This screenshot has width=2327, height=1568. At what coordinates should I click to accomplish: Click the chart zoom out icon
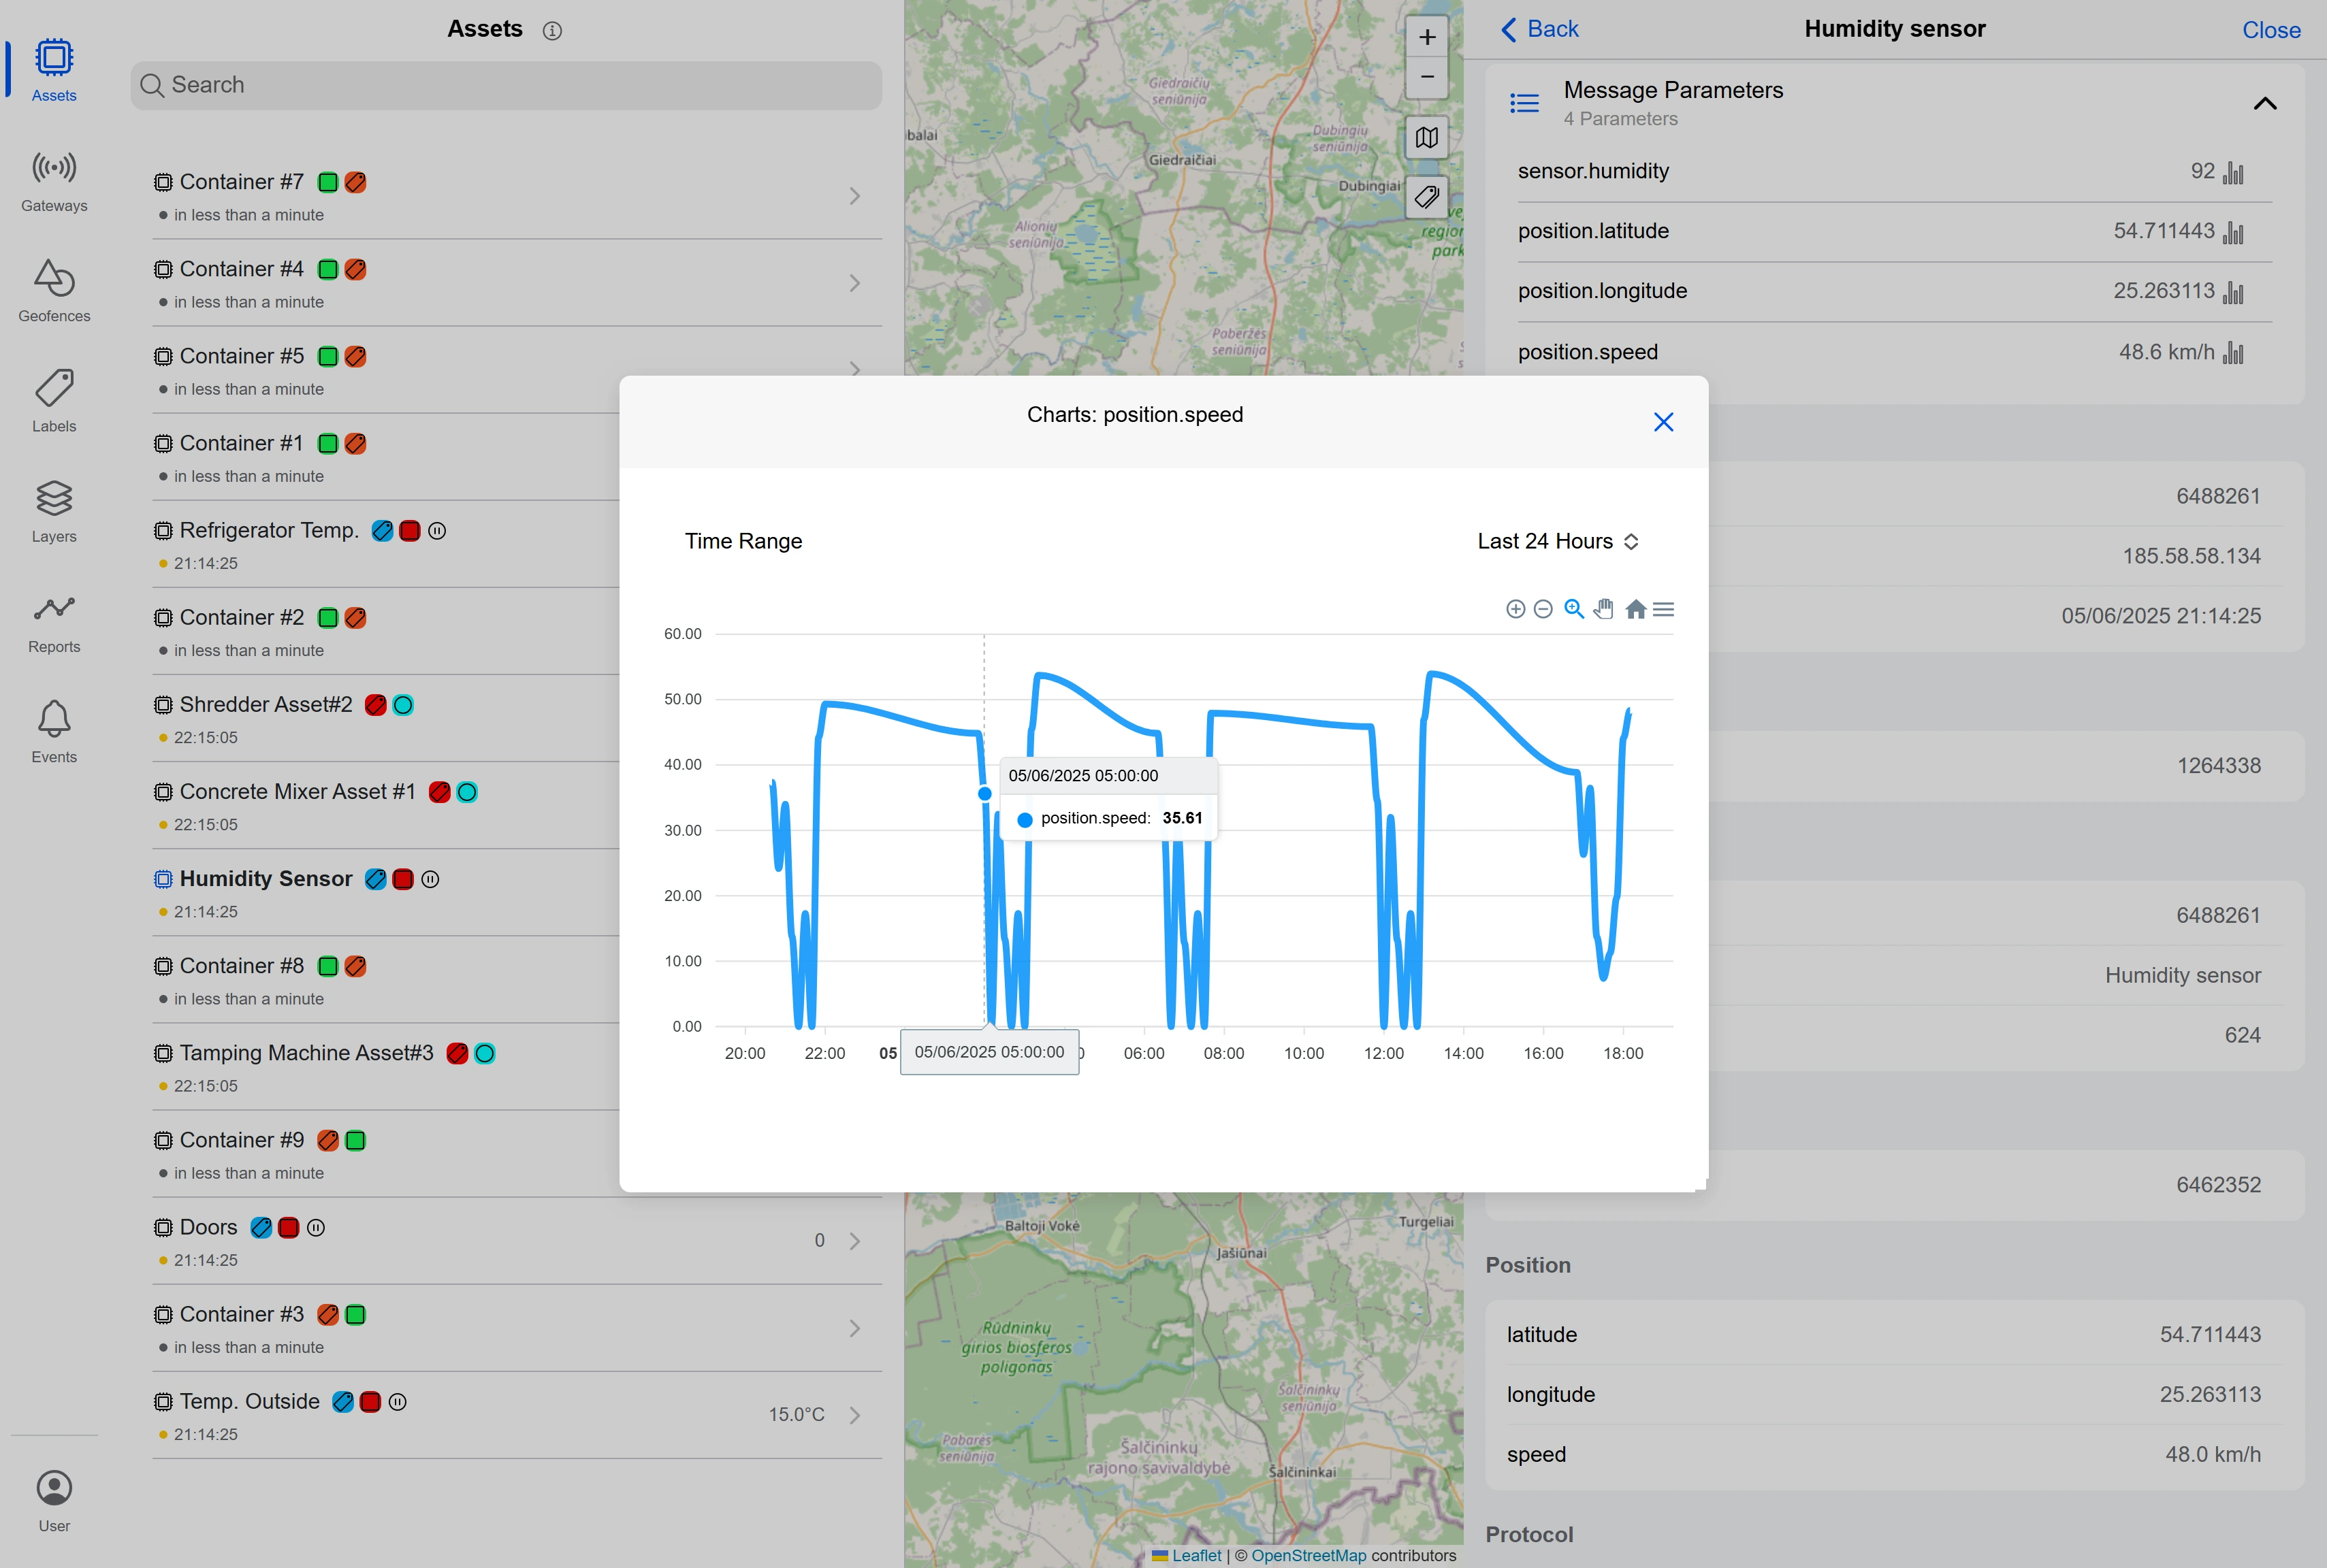[1543, 610]
